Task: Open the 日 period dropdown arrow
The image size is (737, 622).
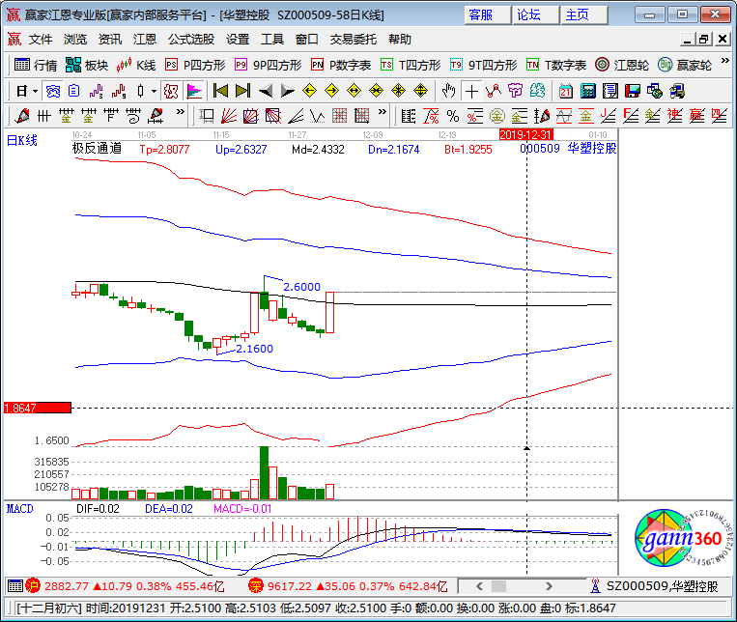Action: (35, 91)
